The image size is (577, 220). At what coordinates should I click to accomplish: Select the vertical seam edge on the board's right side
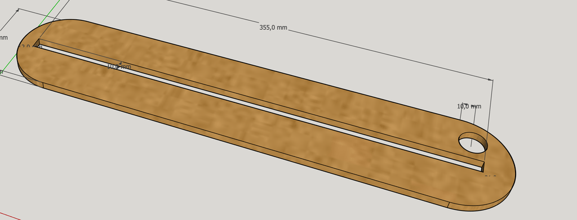pos(449,205)
